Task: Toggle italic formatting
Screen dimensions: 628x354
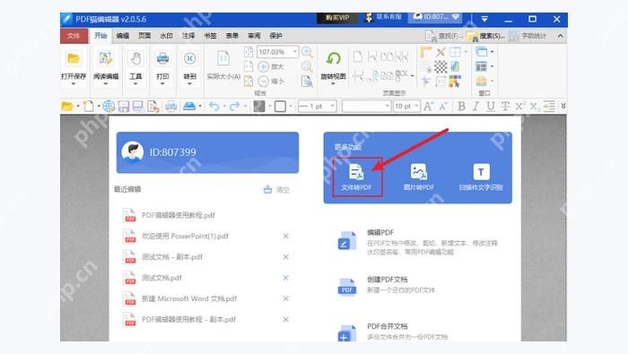Action: [475, 106]
